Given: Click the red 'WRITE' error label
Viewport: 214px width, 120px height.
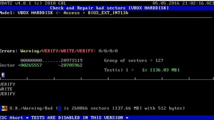Looking at the screenshot, I should pos(68,51).
